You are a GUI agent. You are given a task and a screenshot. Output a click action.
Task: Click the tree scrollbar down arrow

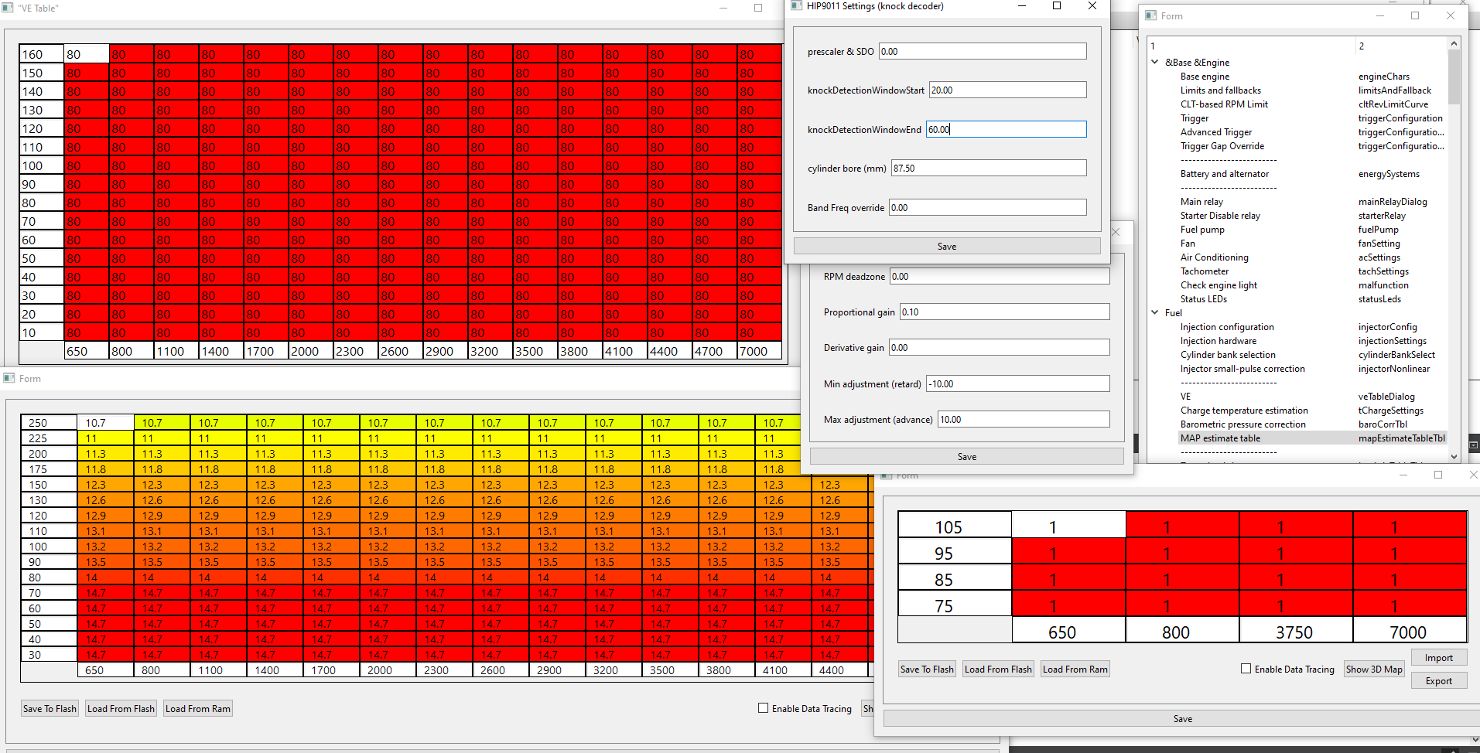1454,456
